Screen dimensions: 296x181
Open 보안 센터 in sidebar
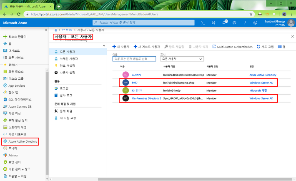click(x=12, y=162)
